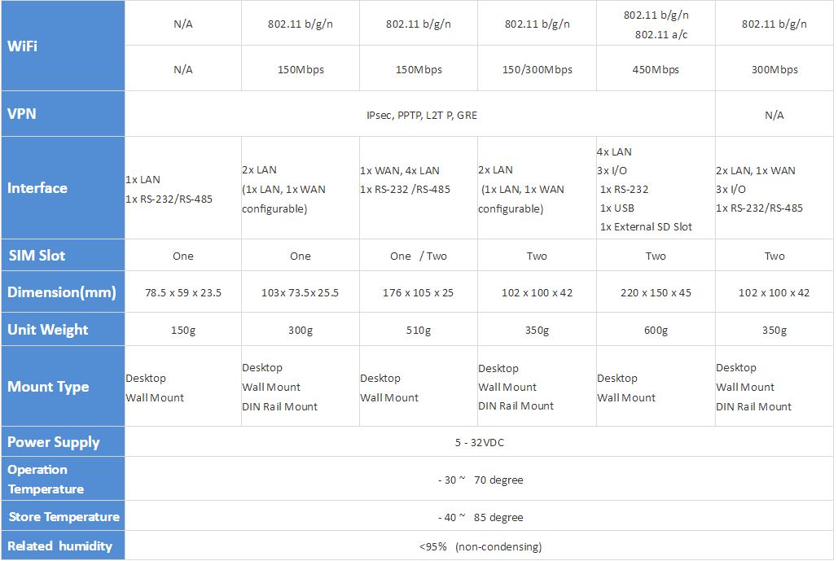The height and width of the screenshot is (561, 838).
Task: Select the 450Mbps WiFi speed cell
Action: click(656, 68)
